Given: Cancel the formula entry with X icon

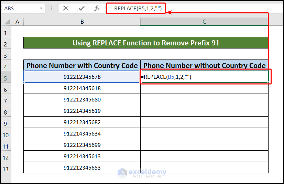Looking at the screenshot, I should pos(66,8).
